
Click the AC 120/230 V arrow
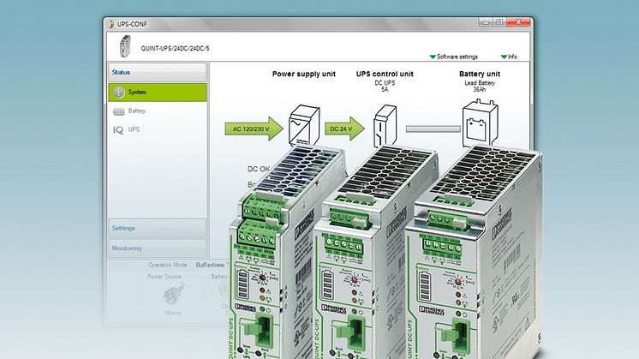coord(254,129)
